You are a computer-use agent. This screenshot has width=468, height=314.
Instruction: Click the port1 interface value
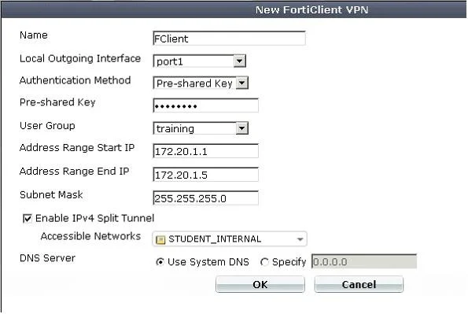170,61
